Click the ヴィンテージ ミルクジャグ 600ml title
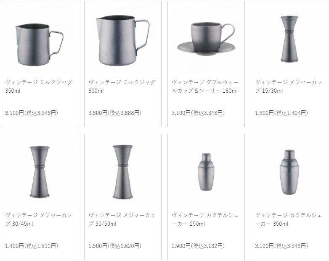 tap(122, 86)
